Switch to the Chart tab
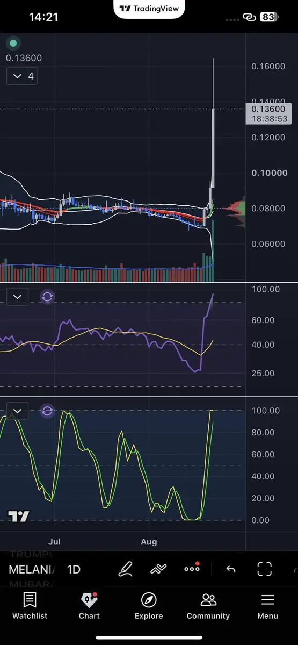The image size is (298, 645). point(89,606)
